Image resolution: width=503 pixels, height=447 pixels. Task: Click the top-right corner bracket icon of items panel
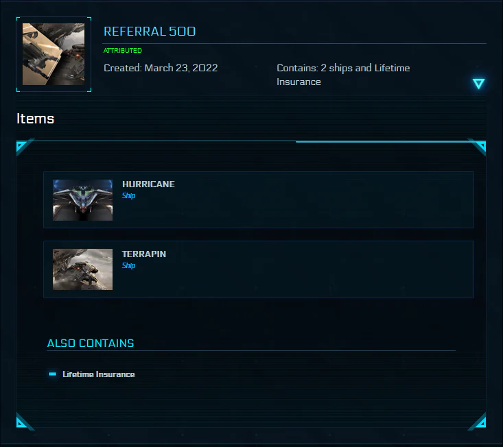(x=478, y=147)
